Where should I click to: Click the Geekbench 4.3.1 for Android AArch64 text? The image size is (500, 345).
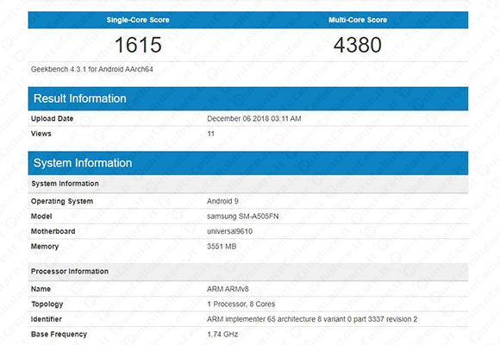tap(92, 69)
